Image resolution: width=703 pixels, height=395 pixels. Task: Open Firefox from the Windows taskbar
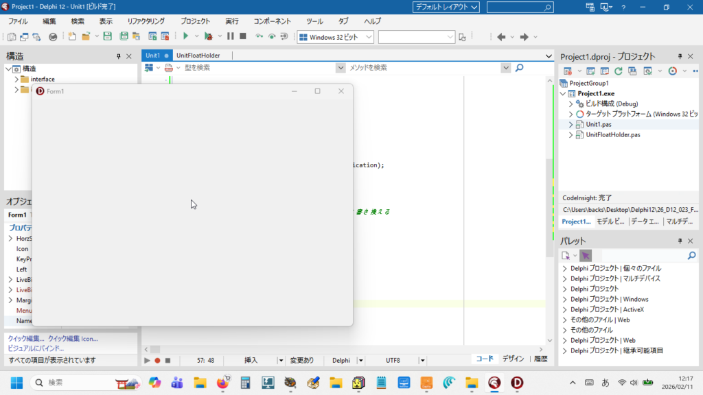click(222, 383)
